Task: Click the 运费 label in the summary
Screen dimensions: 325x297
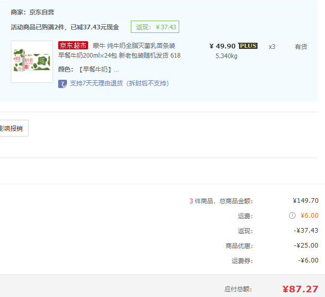Action: tap(245, 216)
